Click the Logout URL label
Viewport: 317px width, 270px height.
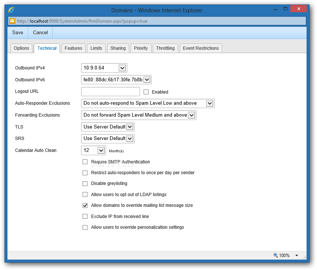27,91
